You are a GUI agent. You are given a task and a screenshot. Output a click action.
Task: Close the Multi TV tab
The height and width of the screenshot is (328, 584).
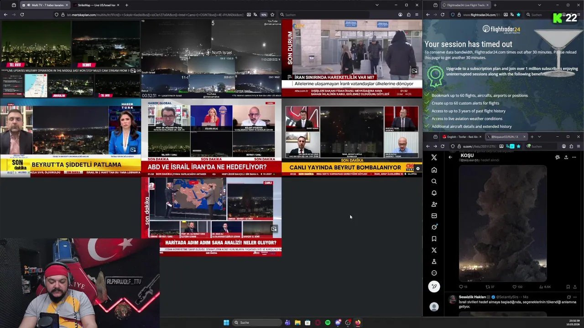pos(67,5)
